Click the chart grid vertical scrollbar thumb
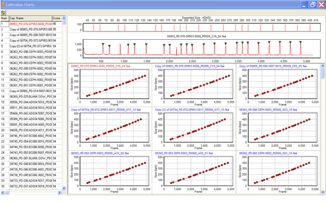Viewport: 326px width, 204px height. [323, 73]
